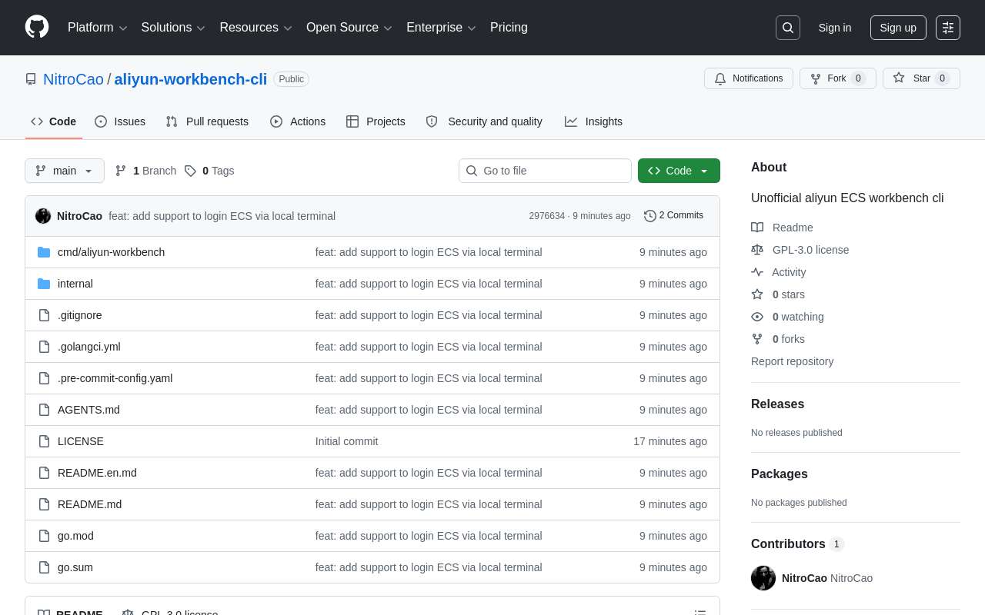Screen dimensions: 985x615
Task: Open the go.sum file
Action: click(75, 567)
